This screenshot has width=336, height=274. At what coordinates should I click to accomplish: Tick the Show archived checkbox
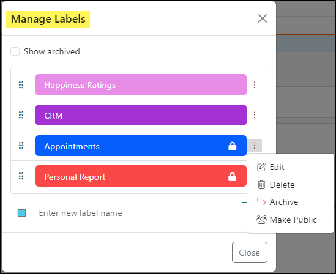tap(15, 51)
